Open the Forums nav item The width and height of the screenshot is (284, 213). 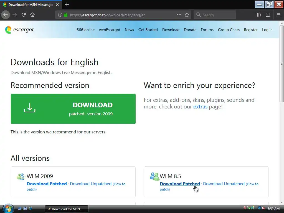[207, 30]
